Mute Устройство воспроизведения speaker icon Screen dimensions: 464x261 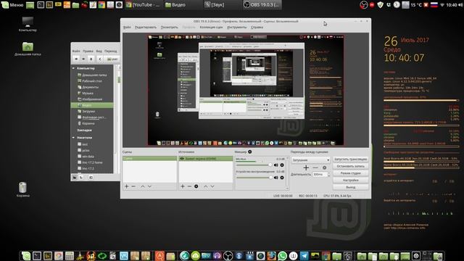(x=275, y=178)
